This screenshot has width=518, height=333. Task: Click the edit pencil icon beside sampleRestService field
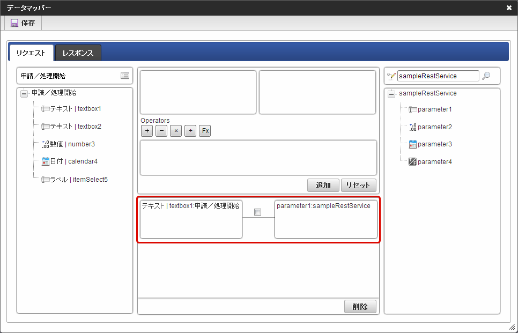pos(391,76)
